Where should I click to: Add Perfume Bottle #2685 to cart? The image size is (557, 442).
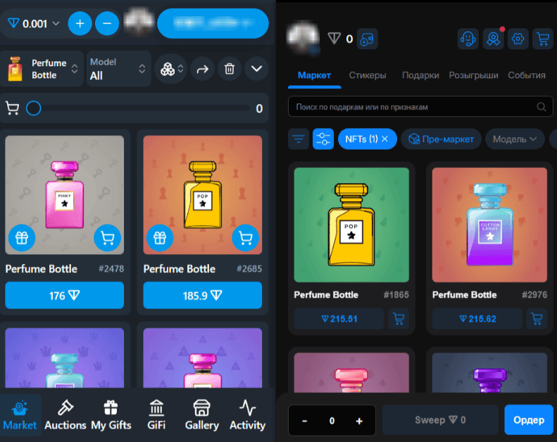[246, 238]
